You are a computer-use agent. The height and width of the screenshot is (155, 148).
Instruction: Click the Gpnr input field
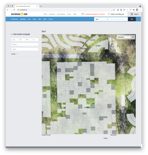(x=15, y=40)
